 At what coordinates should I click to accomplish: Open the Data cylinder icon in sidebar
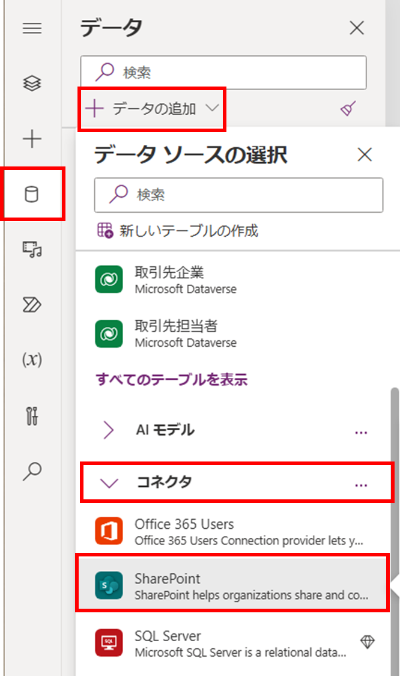point(31,194)
